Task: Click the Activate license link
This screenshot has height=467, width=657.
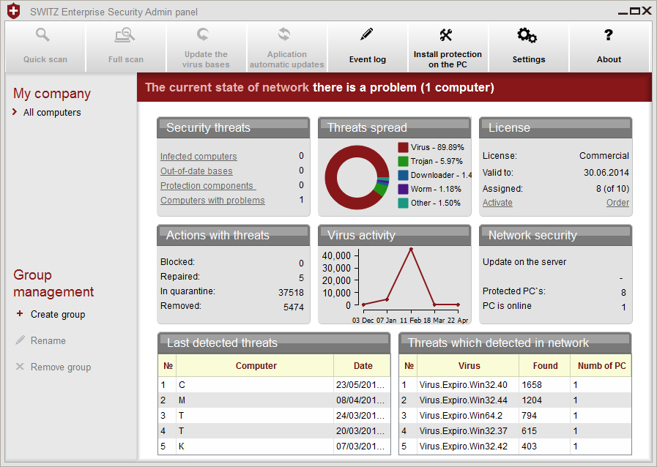Action: pos(497,203)
